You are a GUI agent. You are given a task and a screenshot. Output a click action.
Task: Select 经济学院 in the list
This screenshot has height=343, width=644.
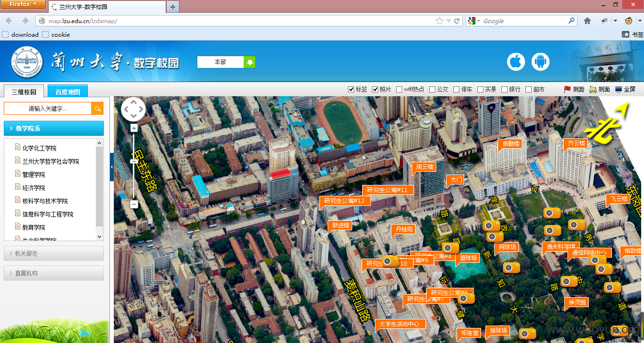point(34,188)
